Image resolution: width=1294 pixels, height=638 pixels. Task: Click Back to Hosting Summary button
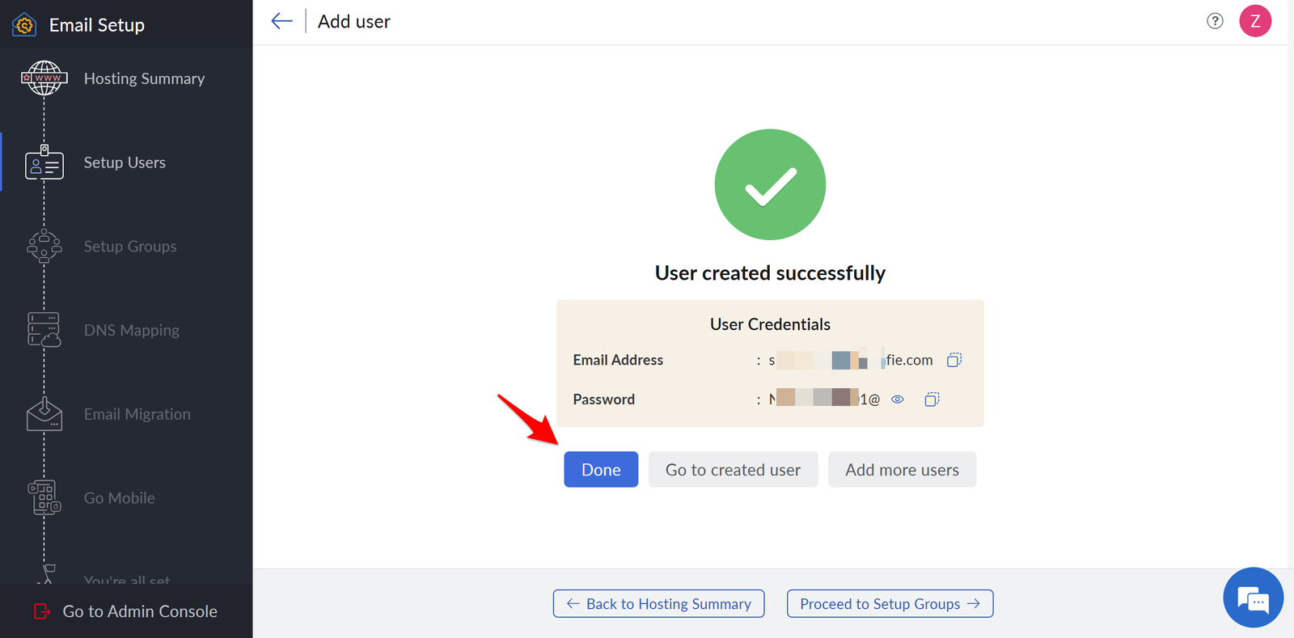click(658, 604)
